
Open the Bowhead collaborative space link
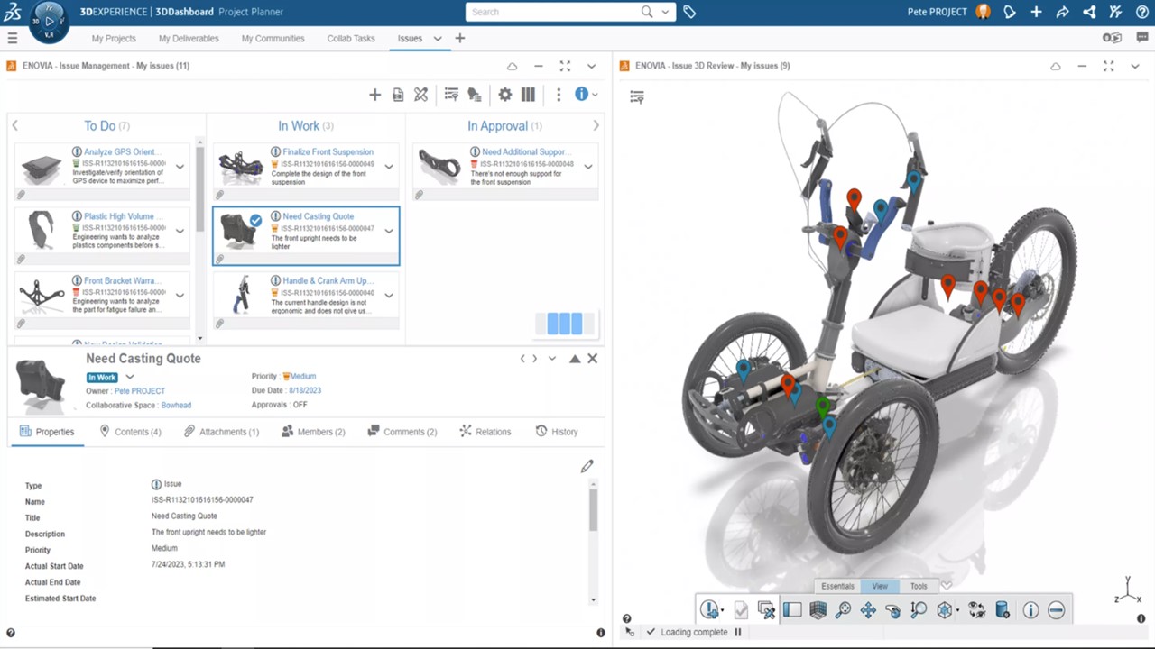click(176, 406)
